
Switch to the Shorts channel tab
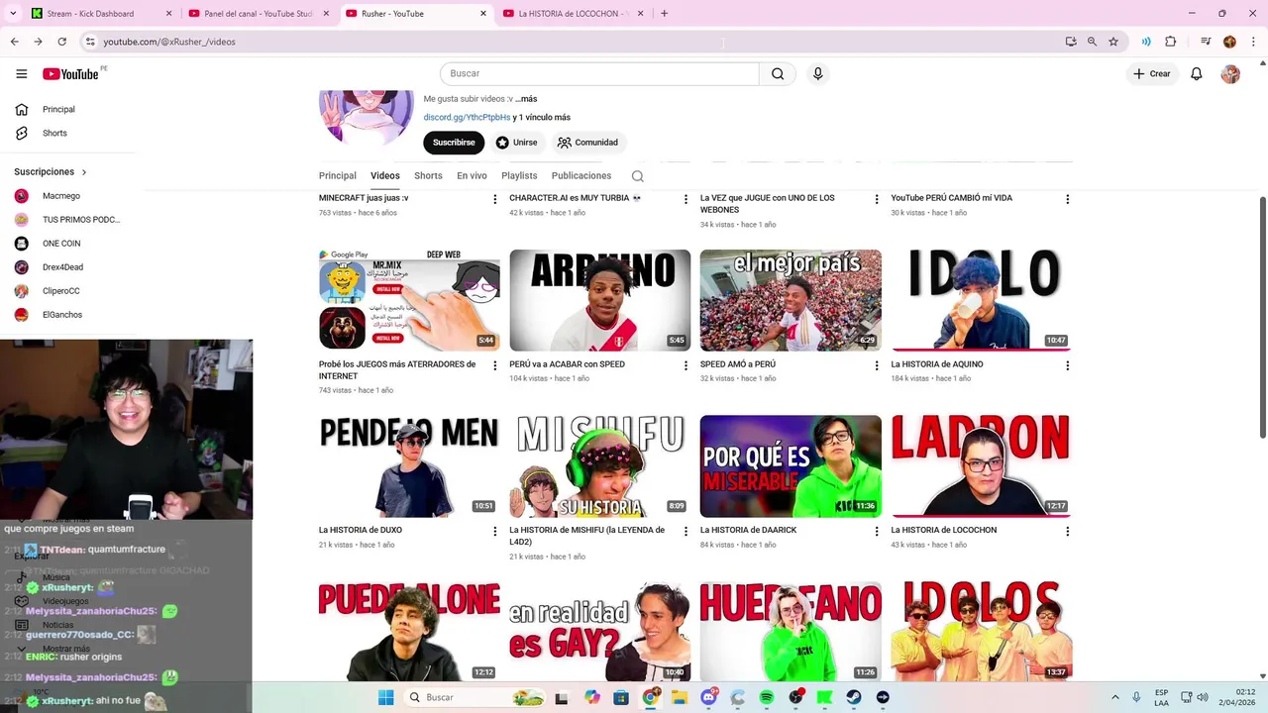point(428,175)
